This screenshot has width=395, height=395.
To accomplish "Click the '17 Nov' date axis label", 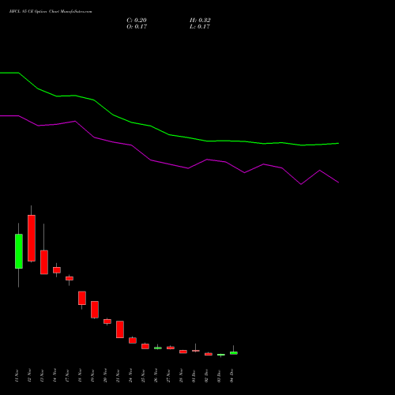I will (x=67, y=376).
